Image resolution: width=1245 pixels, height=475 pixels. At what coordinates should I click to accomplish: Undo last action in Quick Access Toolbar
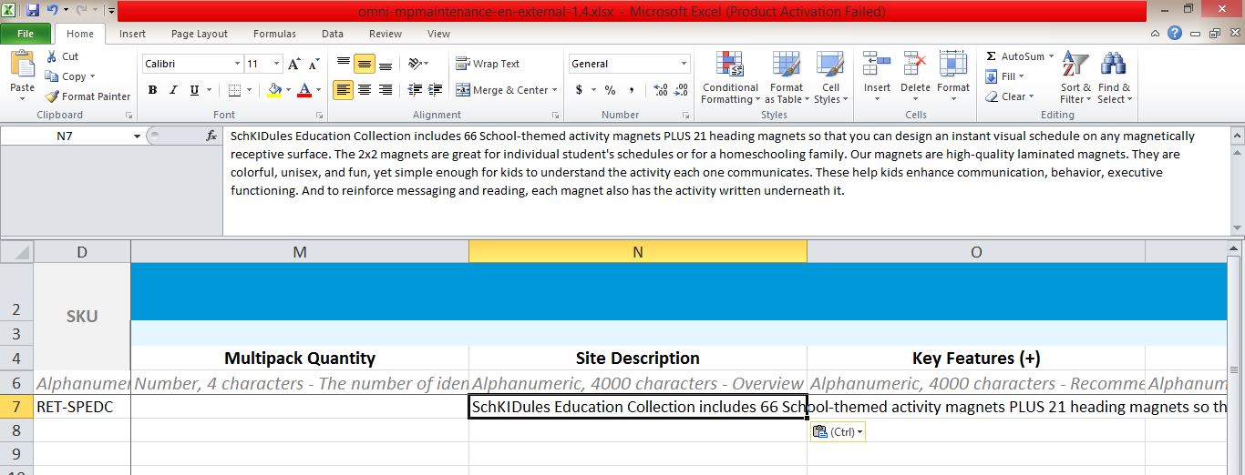(53, 11)
